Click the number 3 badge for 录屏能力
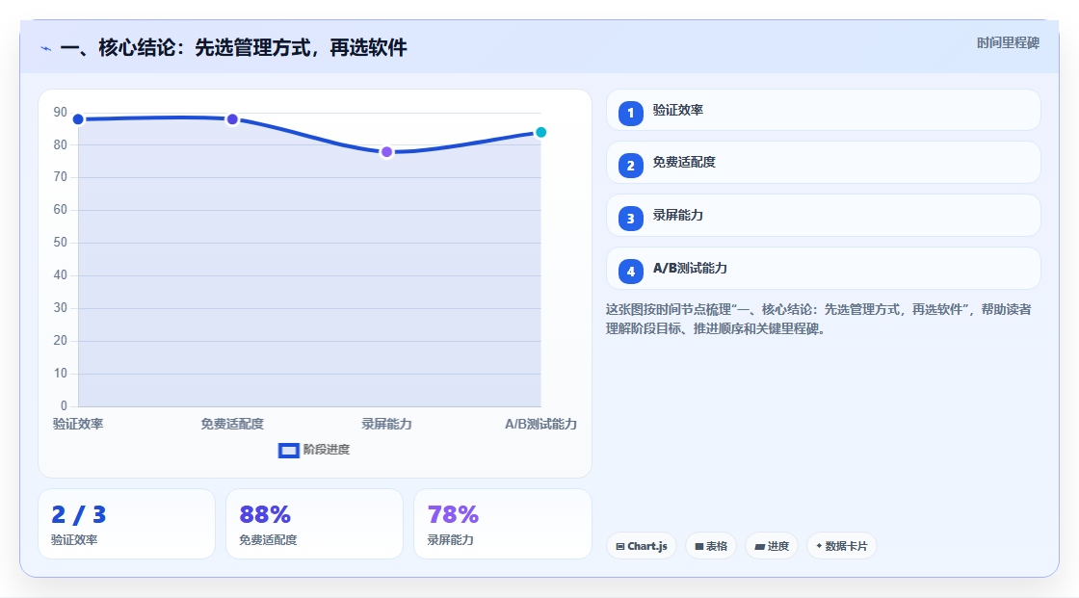This screenshot has height=598, width=1079. [x=630, y=219]
